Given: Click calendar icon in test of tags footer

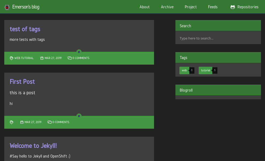Looking at the screenshot, I should click(x=42, y=58).
